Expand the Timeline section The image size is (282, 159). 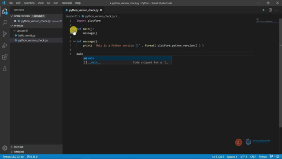12,152
